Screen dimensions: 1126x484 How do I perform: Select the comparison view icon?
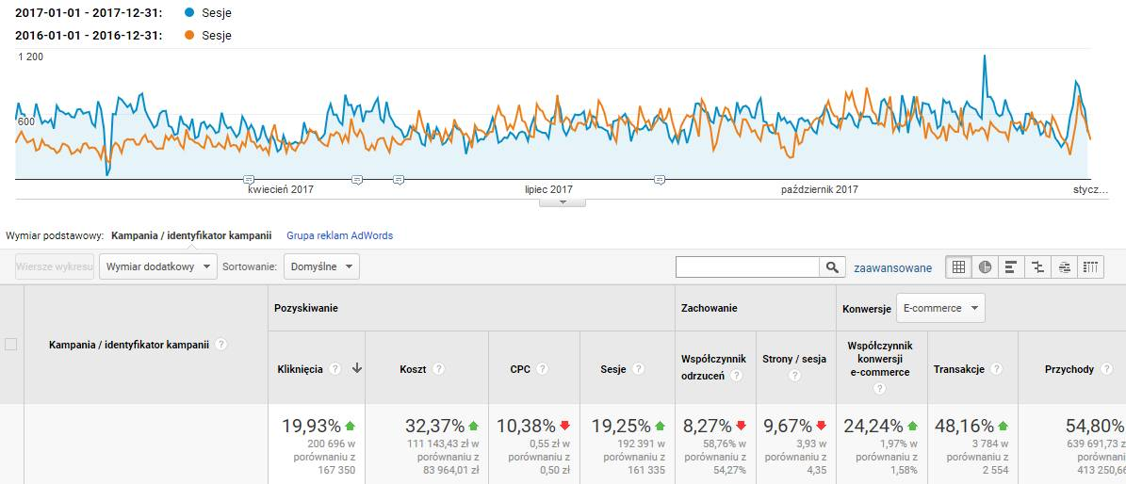[1037, 267]
